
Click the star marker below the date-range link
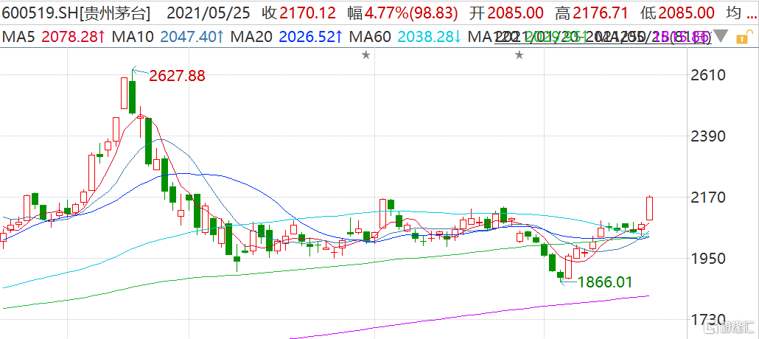[520, 55]
